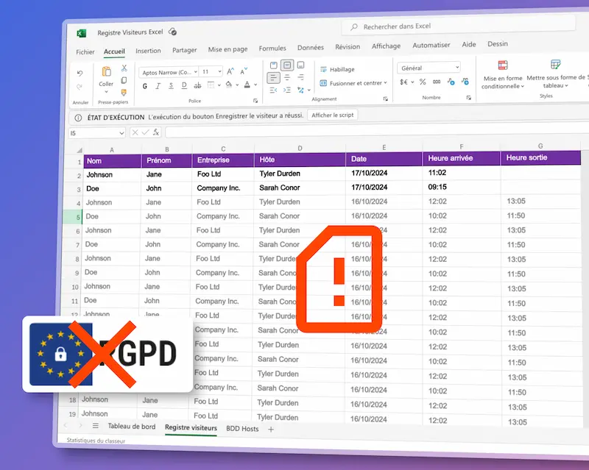This screenshot has height=470, width=589.
Task: Click the Rechercher dans Excel search box
Action: (x=458, y=26)
